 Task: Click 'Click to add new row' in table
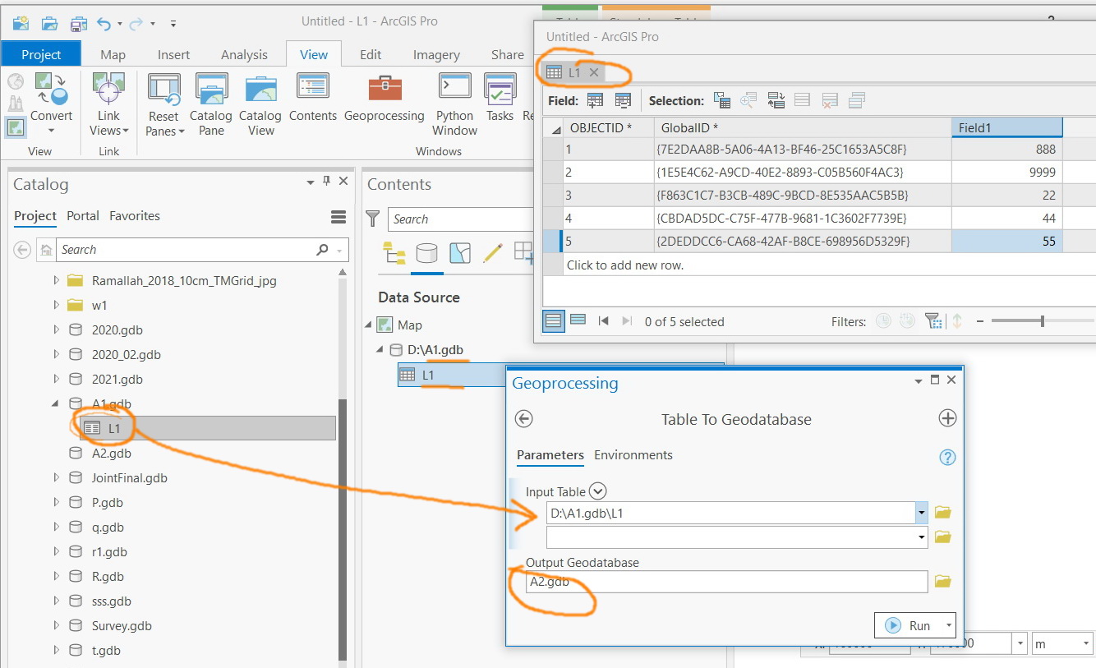pos(625,265)
